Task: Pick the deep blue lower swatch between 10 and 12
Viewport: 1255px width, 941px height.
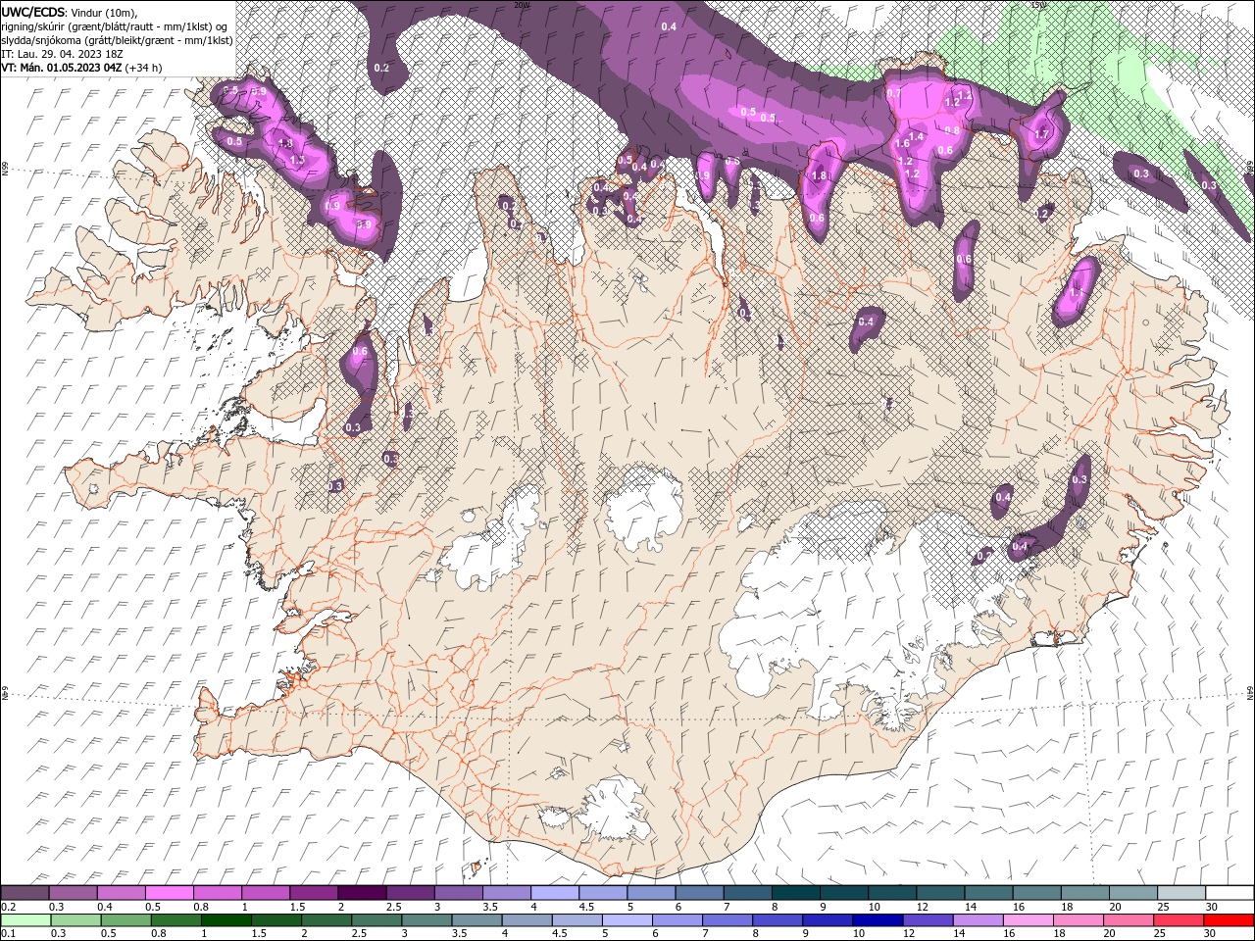Action: (x=878, y=920)
